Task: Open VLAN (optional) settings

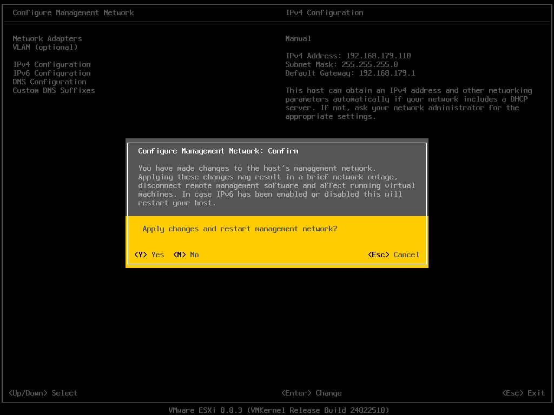Action: coord(45,47)
